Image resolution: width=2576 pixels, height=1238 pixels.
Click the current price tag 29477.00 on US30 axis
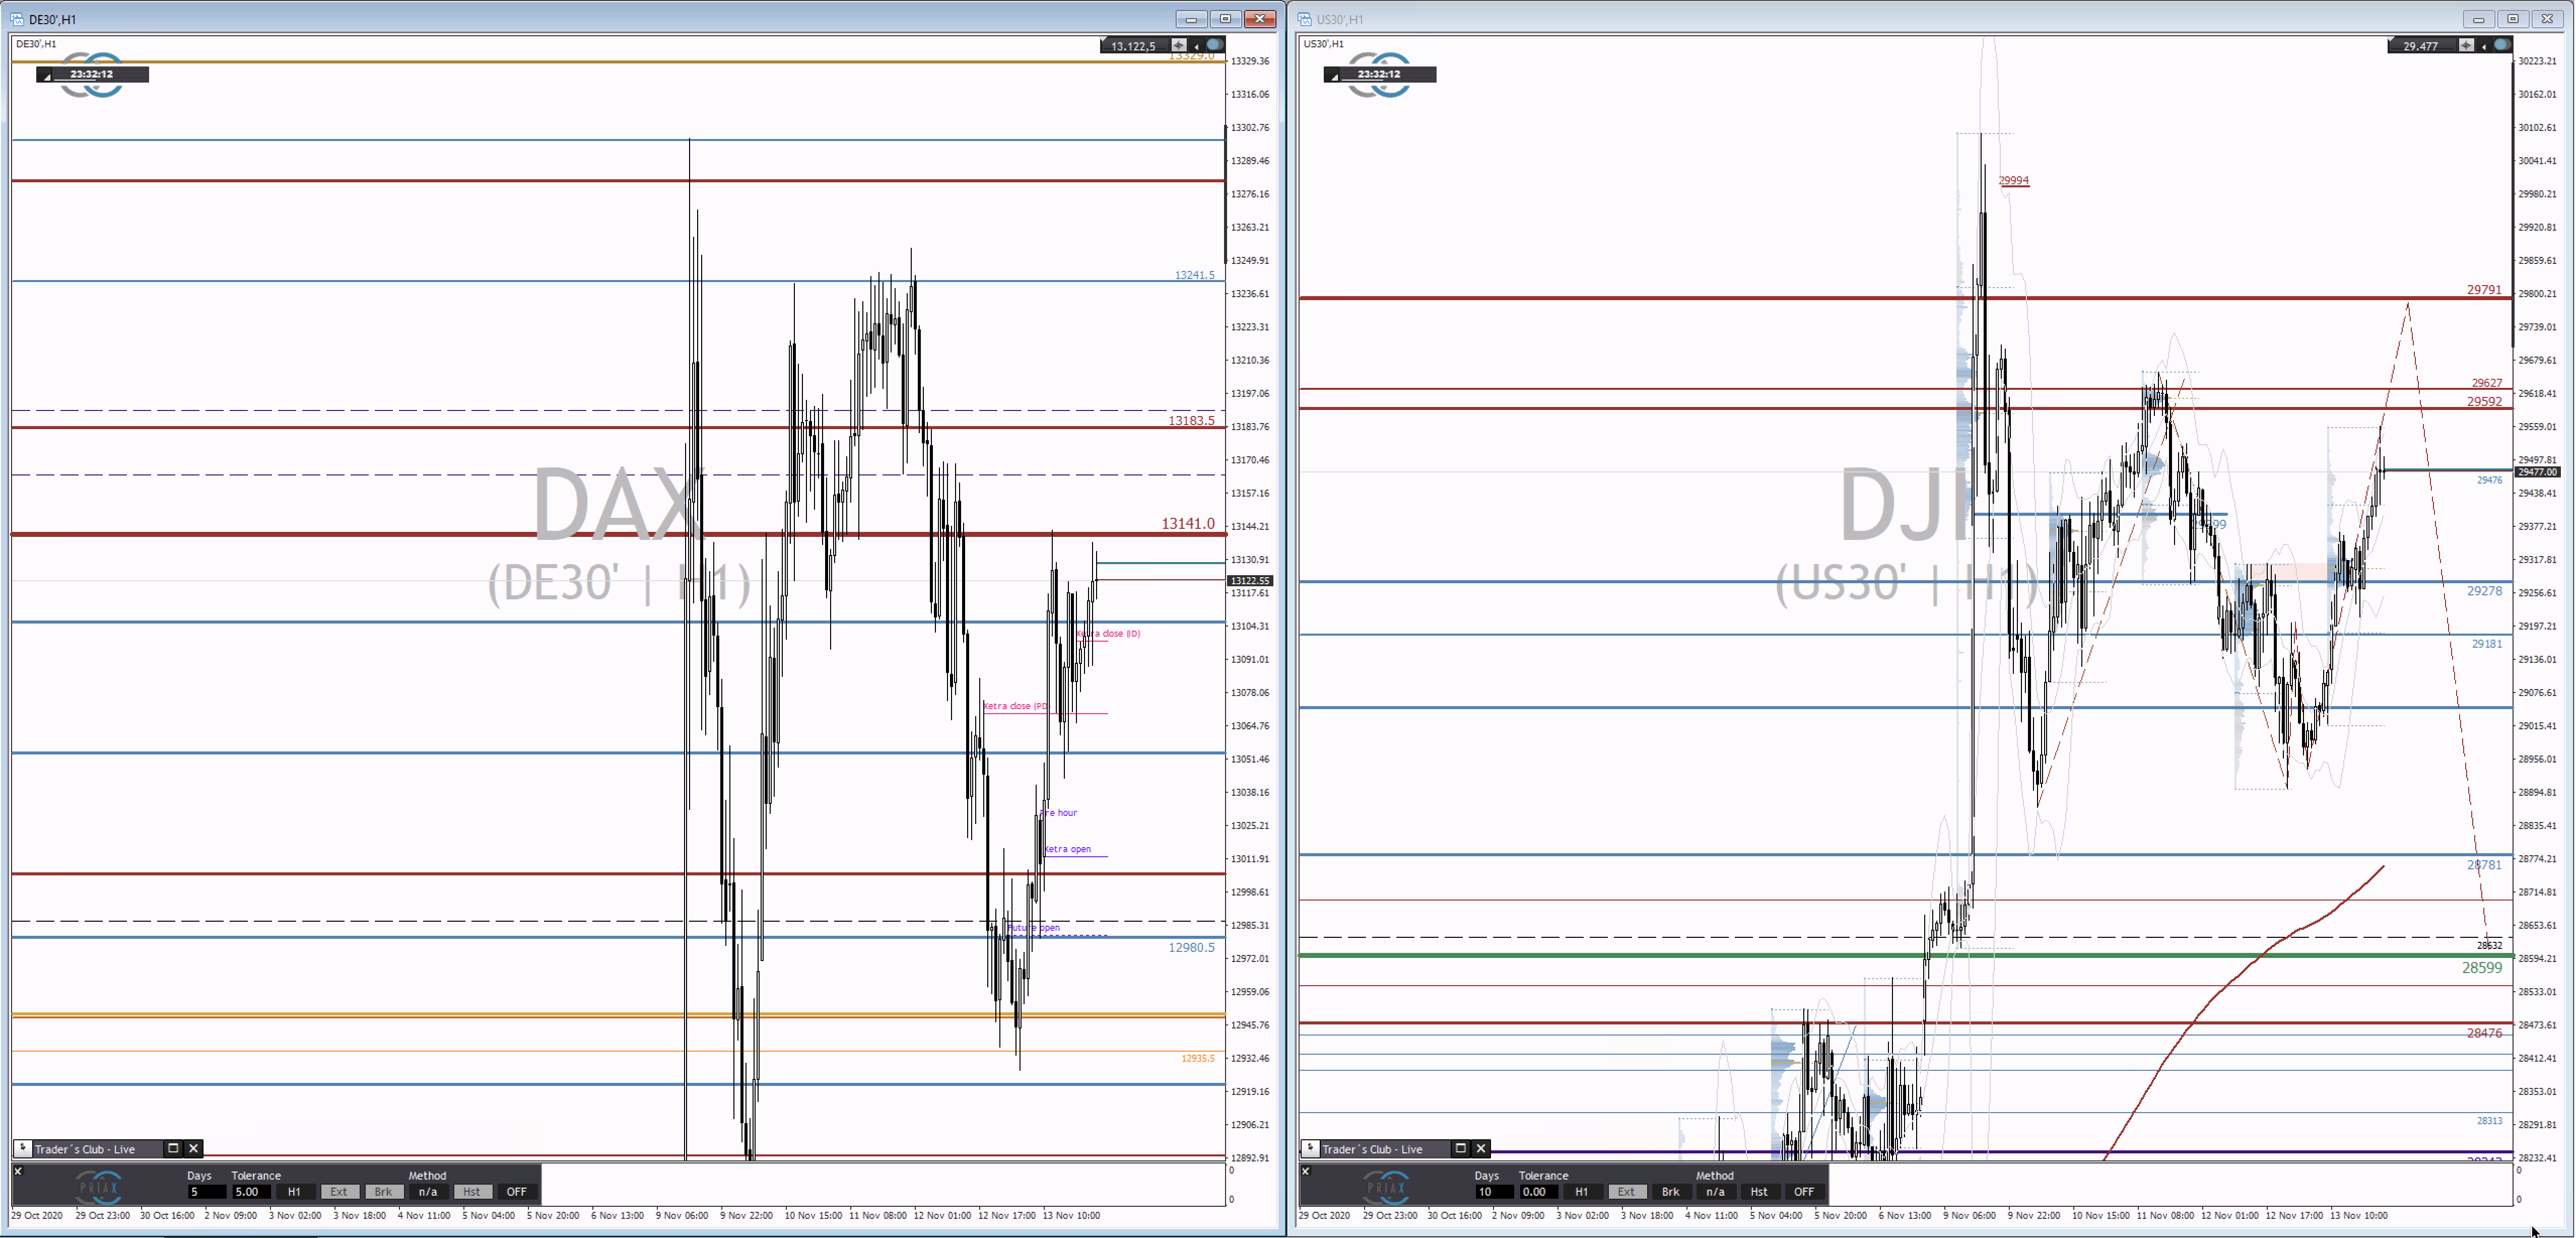(2537, 472)
